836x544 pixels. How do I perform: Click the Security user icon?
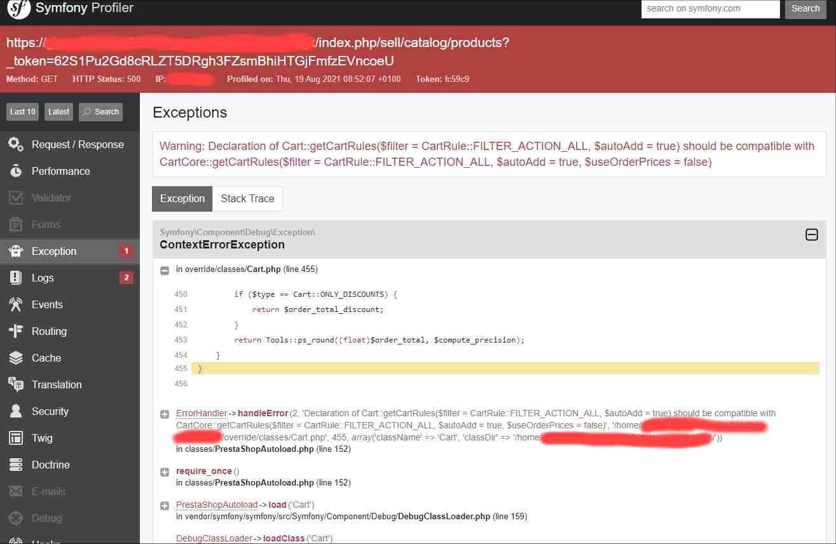(x=16, y=411)
